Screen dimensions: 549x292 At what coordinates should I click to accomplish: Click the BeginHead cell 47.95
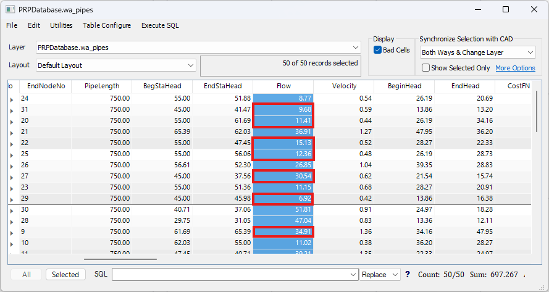click(404, 131)
